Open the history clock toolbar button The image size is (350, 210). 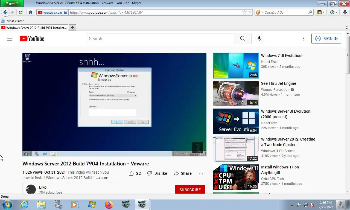coord(334,12)
